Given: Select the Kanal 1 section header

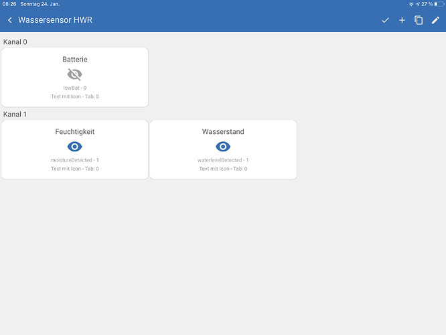Looking at the screenshot, I should click(x=15, y=115).
